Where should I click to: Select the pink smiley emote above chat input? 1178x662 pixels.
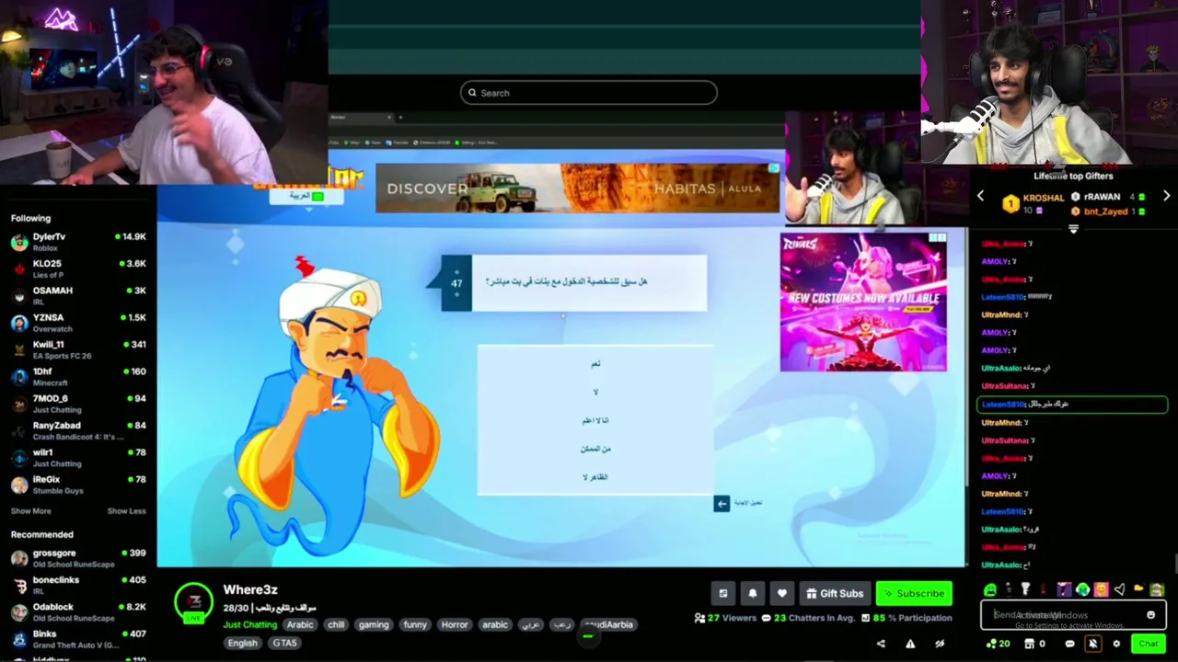click(x=1101, y=589)
